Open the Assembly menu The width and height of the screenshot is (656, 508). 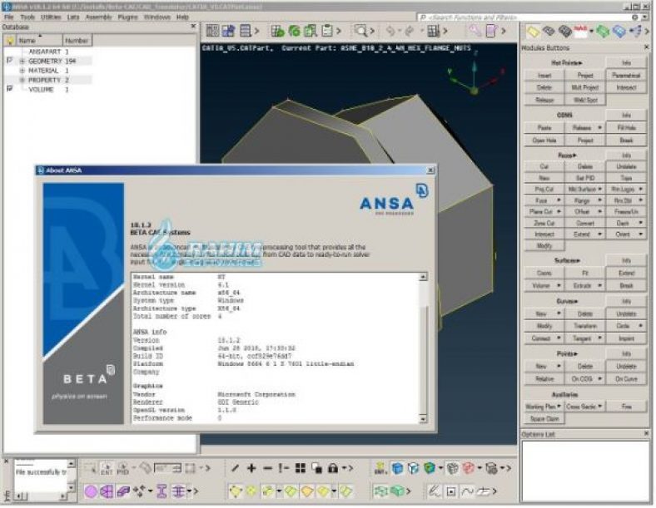coord(99,17)
